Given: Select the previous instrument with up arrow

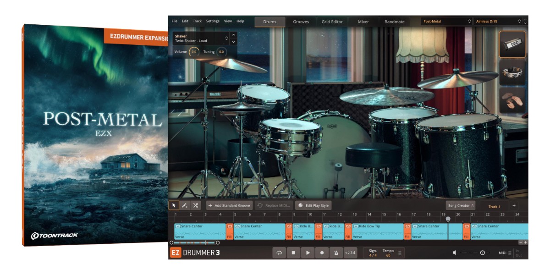Looking at the screenshot, I should tap(233, 35).
